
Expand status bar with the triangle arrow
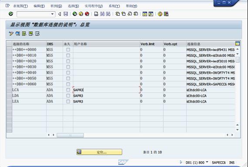tap(181, 162)
